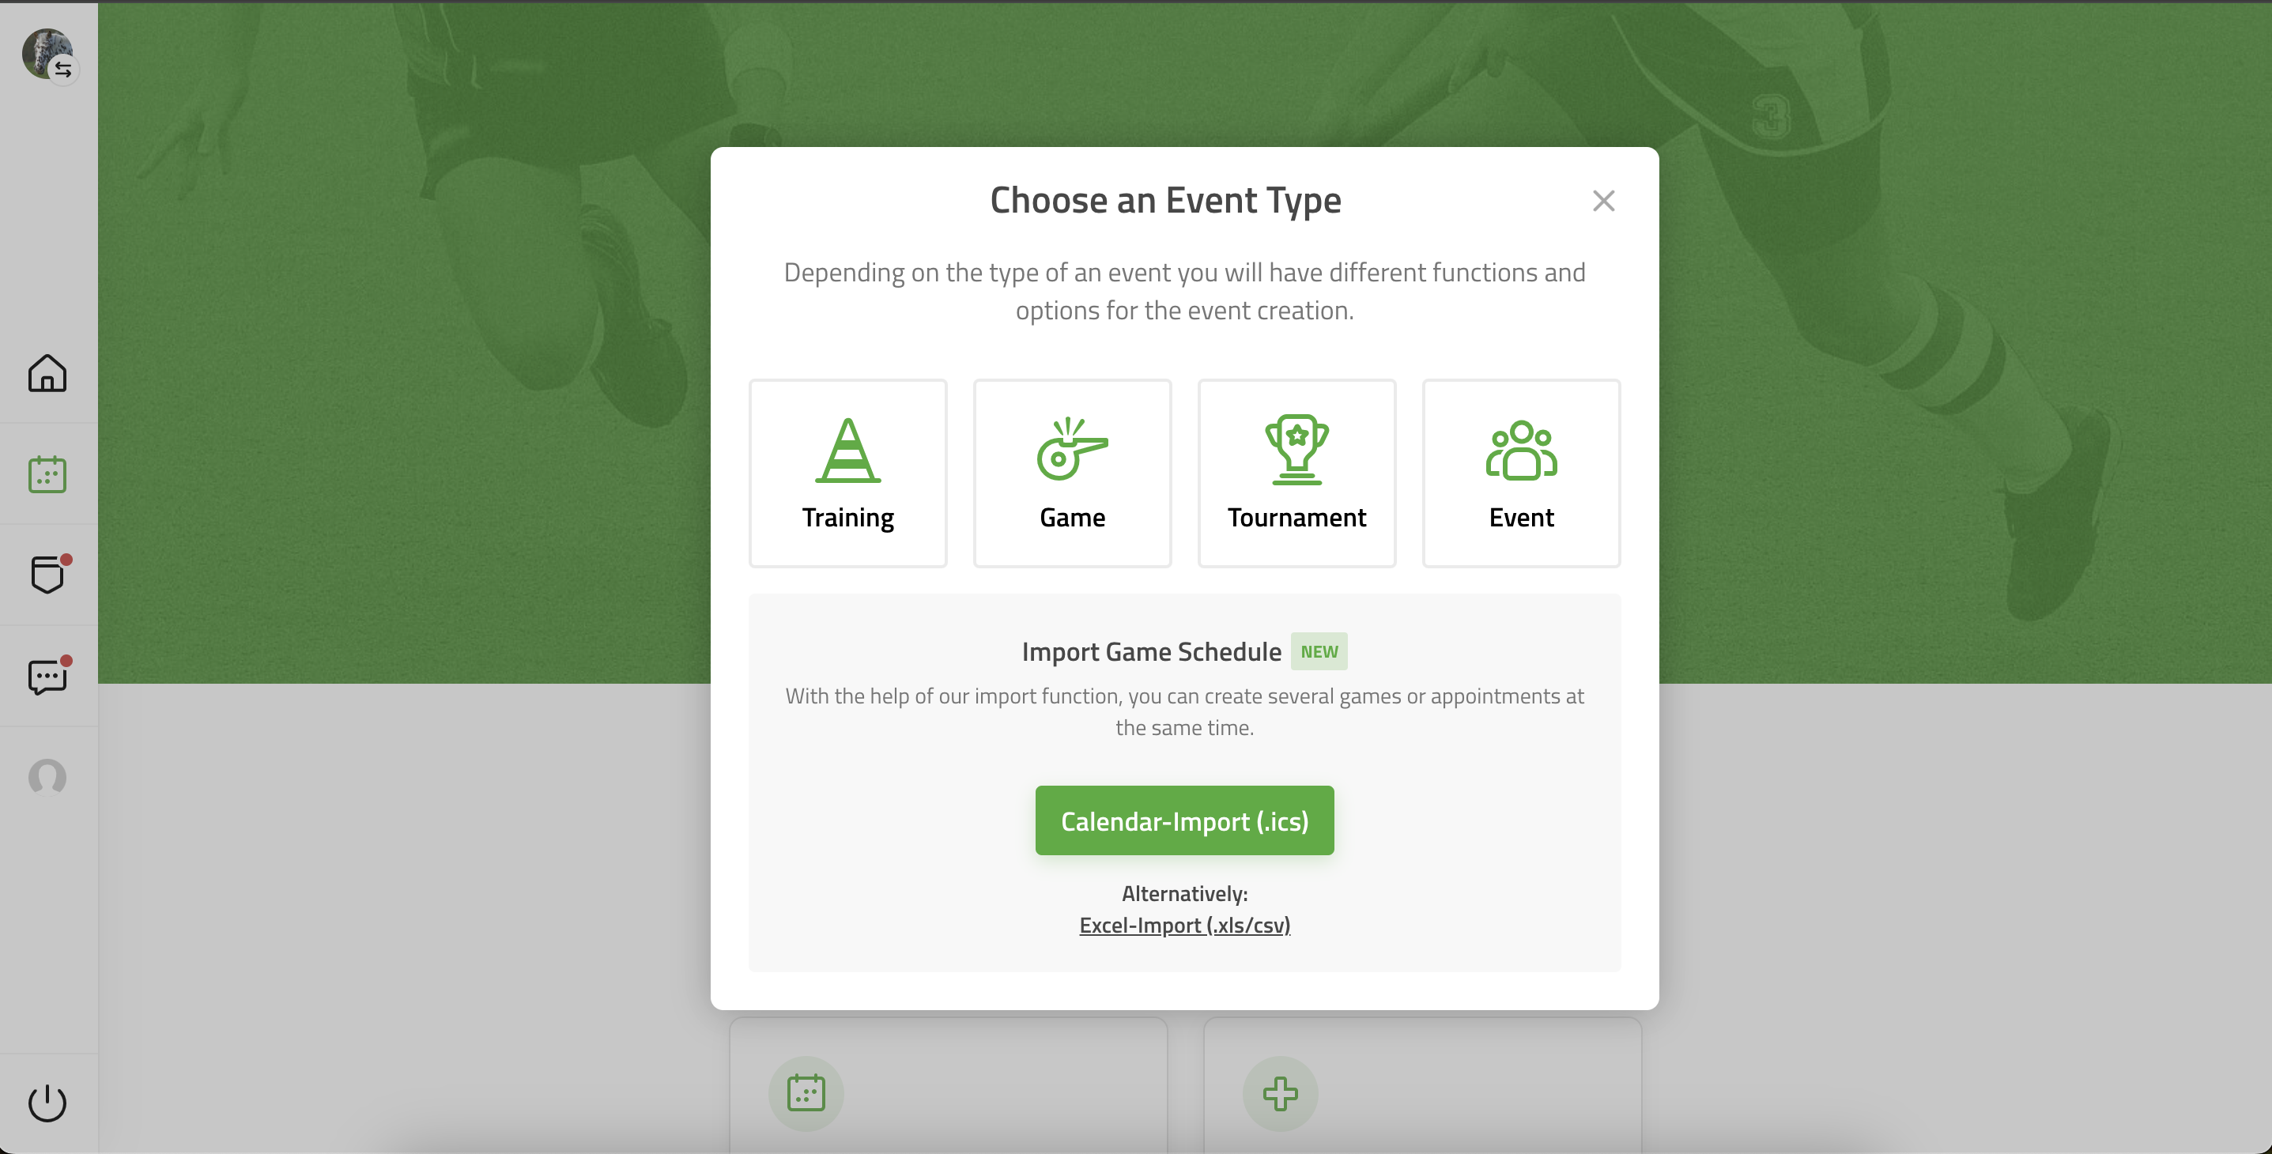Open the chat messages icon in the sidebar
2272x1154 pixels.
coord(47,676)
